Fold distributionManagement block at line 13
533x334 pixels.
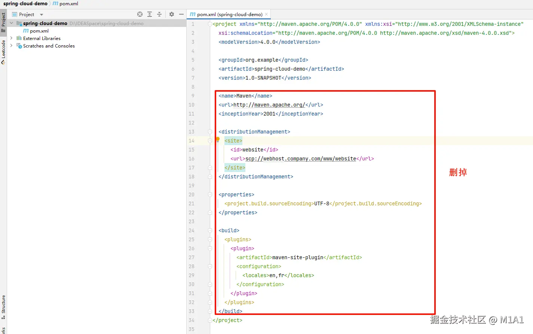tap(210, 132)
